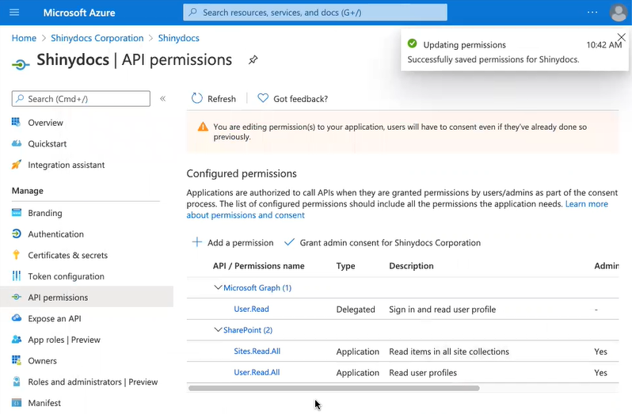
Task: Open the Token configuration page
Action: [x=66, y=276]
